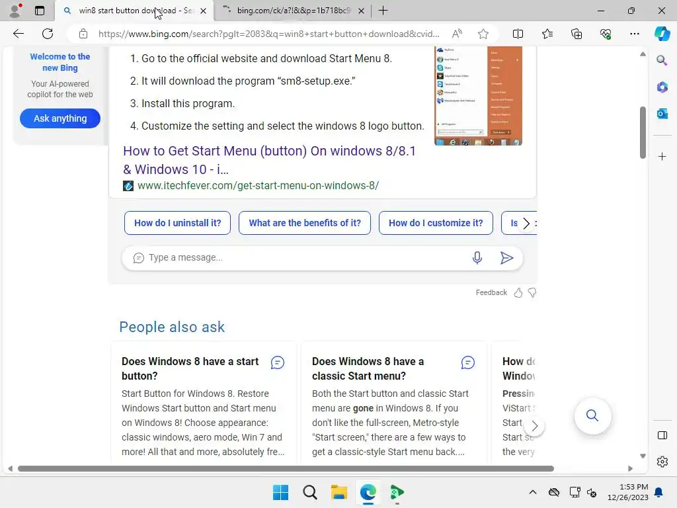Add a sidebar app with plus icon

click(662, 156)
